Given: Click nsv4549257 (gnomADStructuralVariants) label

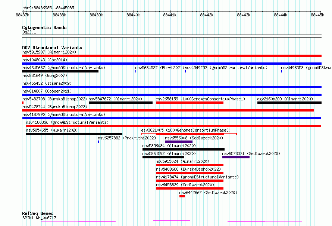Looking at the screenshot, I should click(x=226, y=68).
